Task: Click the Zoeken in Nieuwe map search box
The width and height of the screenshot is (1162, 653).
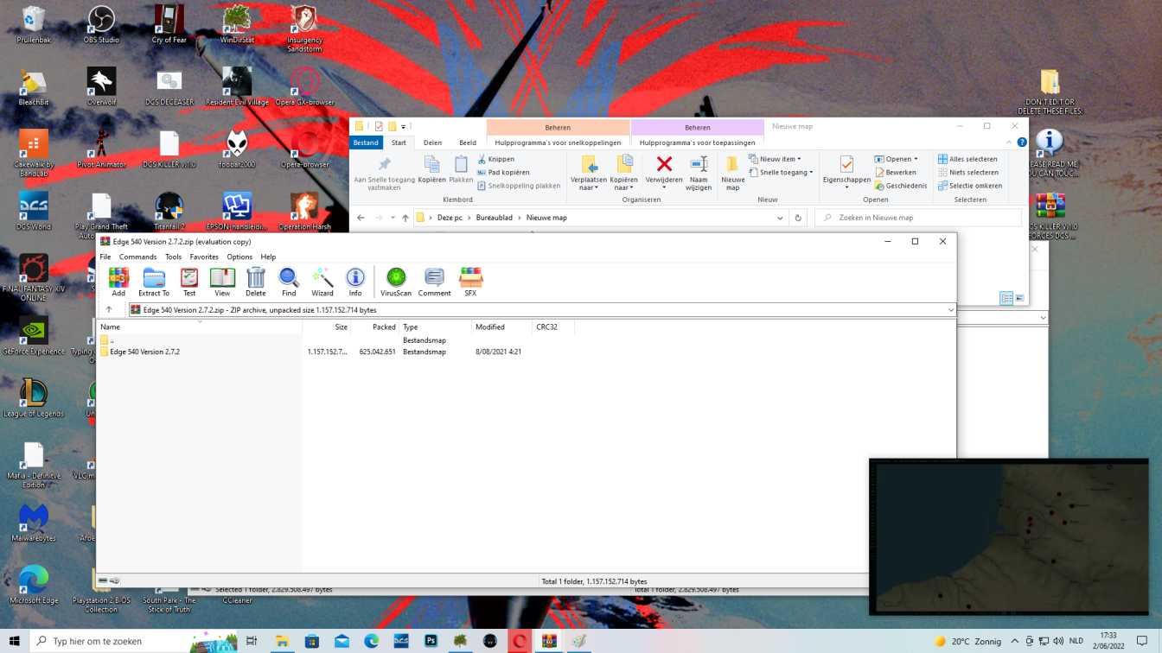Action: pyautogui.click(x=916, y=218)
